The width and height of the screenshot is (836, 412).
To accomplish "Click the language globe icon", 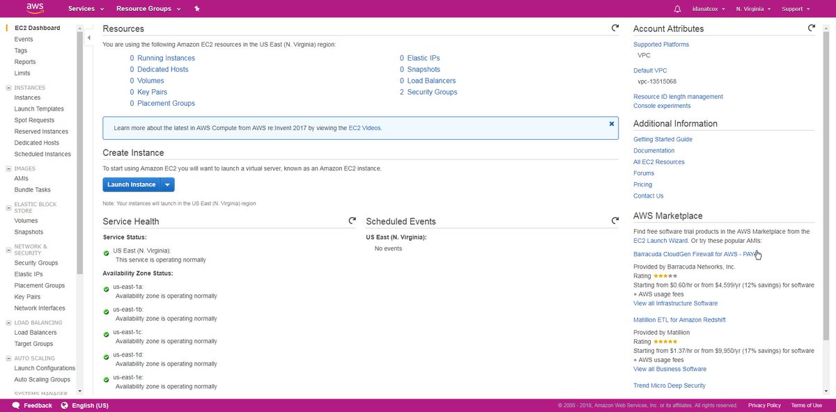I will (64, 405).
